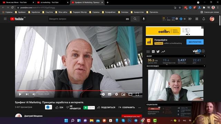Open the YouTube hamburger guide menu
Image resolution: width=221 pixels, height=124 pixels.
pos(5,19)
